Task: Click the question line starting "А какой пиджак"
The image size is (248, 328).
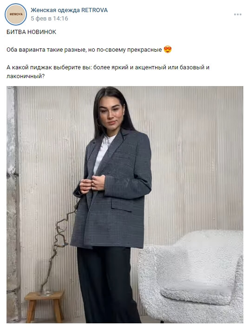Action: tap(108, 67)
